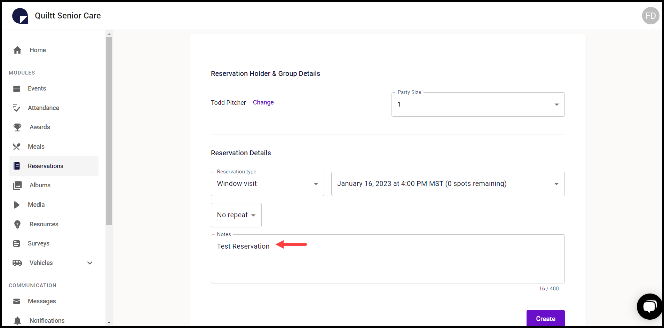Click the Reservations book icon

pyautogui.click(x=16, y=166)
